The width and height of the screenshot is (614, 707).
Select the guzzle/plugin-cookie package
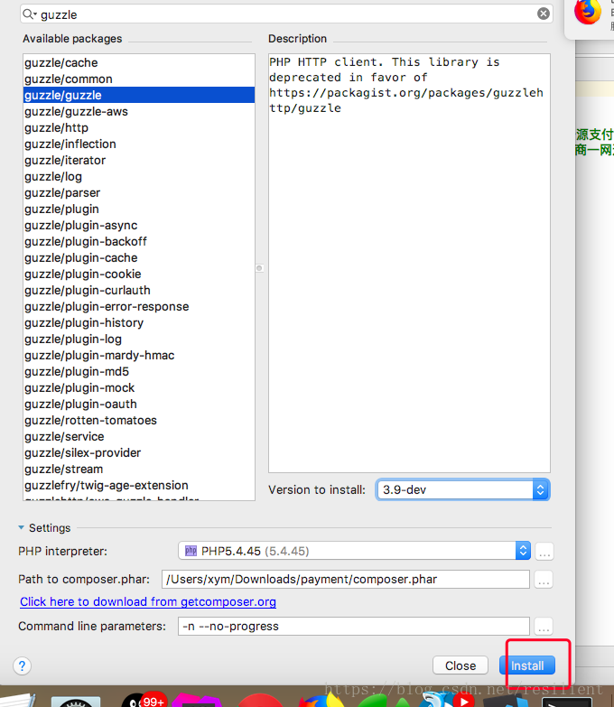(x=139, y=274)
